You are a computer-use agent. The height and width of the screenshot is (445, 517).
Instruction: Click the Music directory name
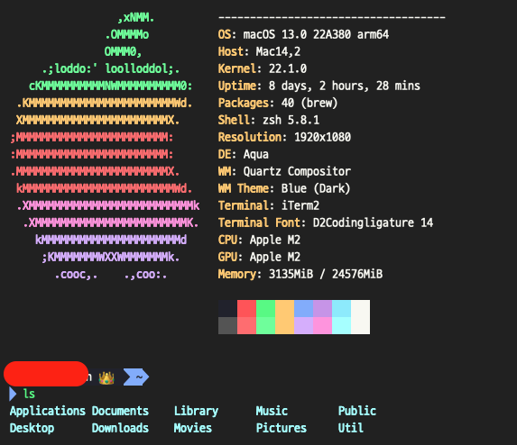pos(272,411)
